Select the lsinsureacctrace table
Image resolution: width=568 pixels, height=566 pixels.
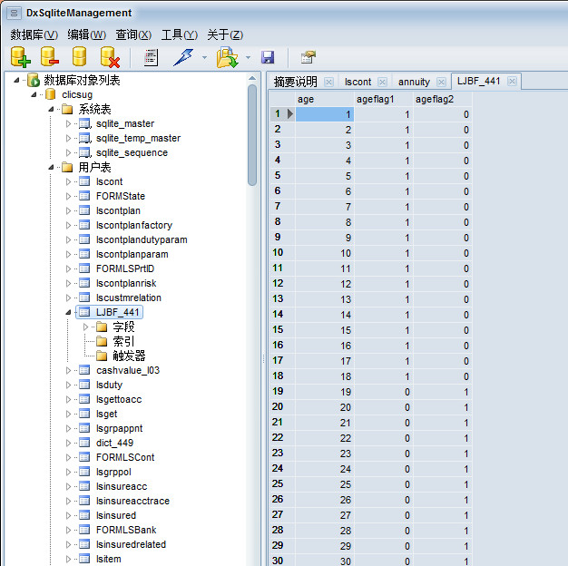[132, 501]
